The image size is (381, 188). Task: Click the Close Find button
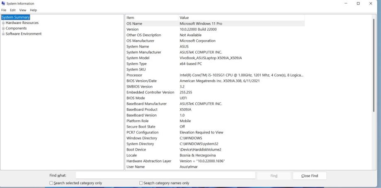click(x=310, y=176)
